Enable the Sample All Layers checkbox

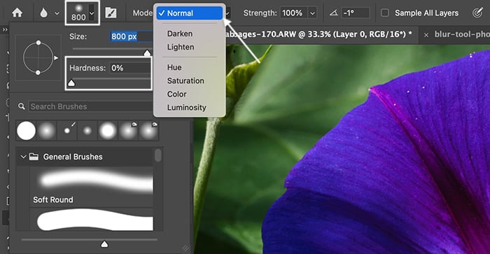[385, 13]
